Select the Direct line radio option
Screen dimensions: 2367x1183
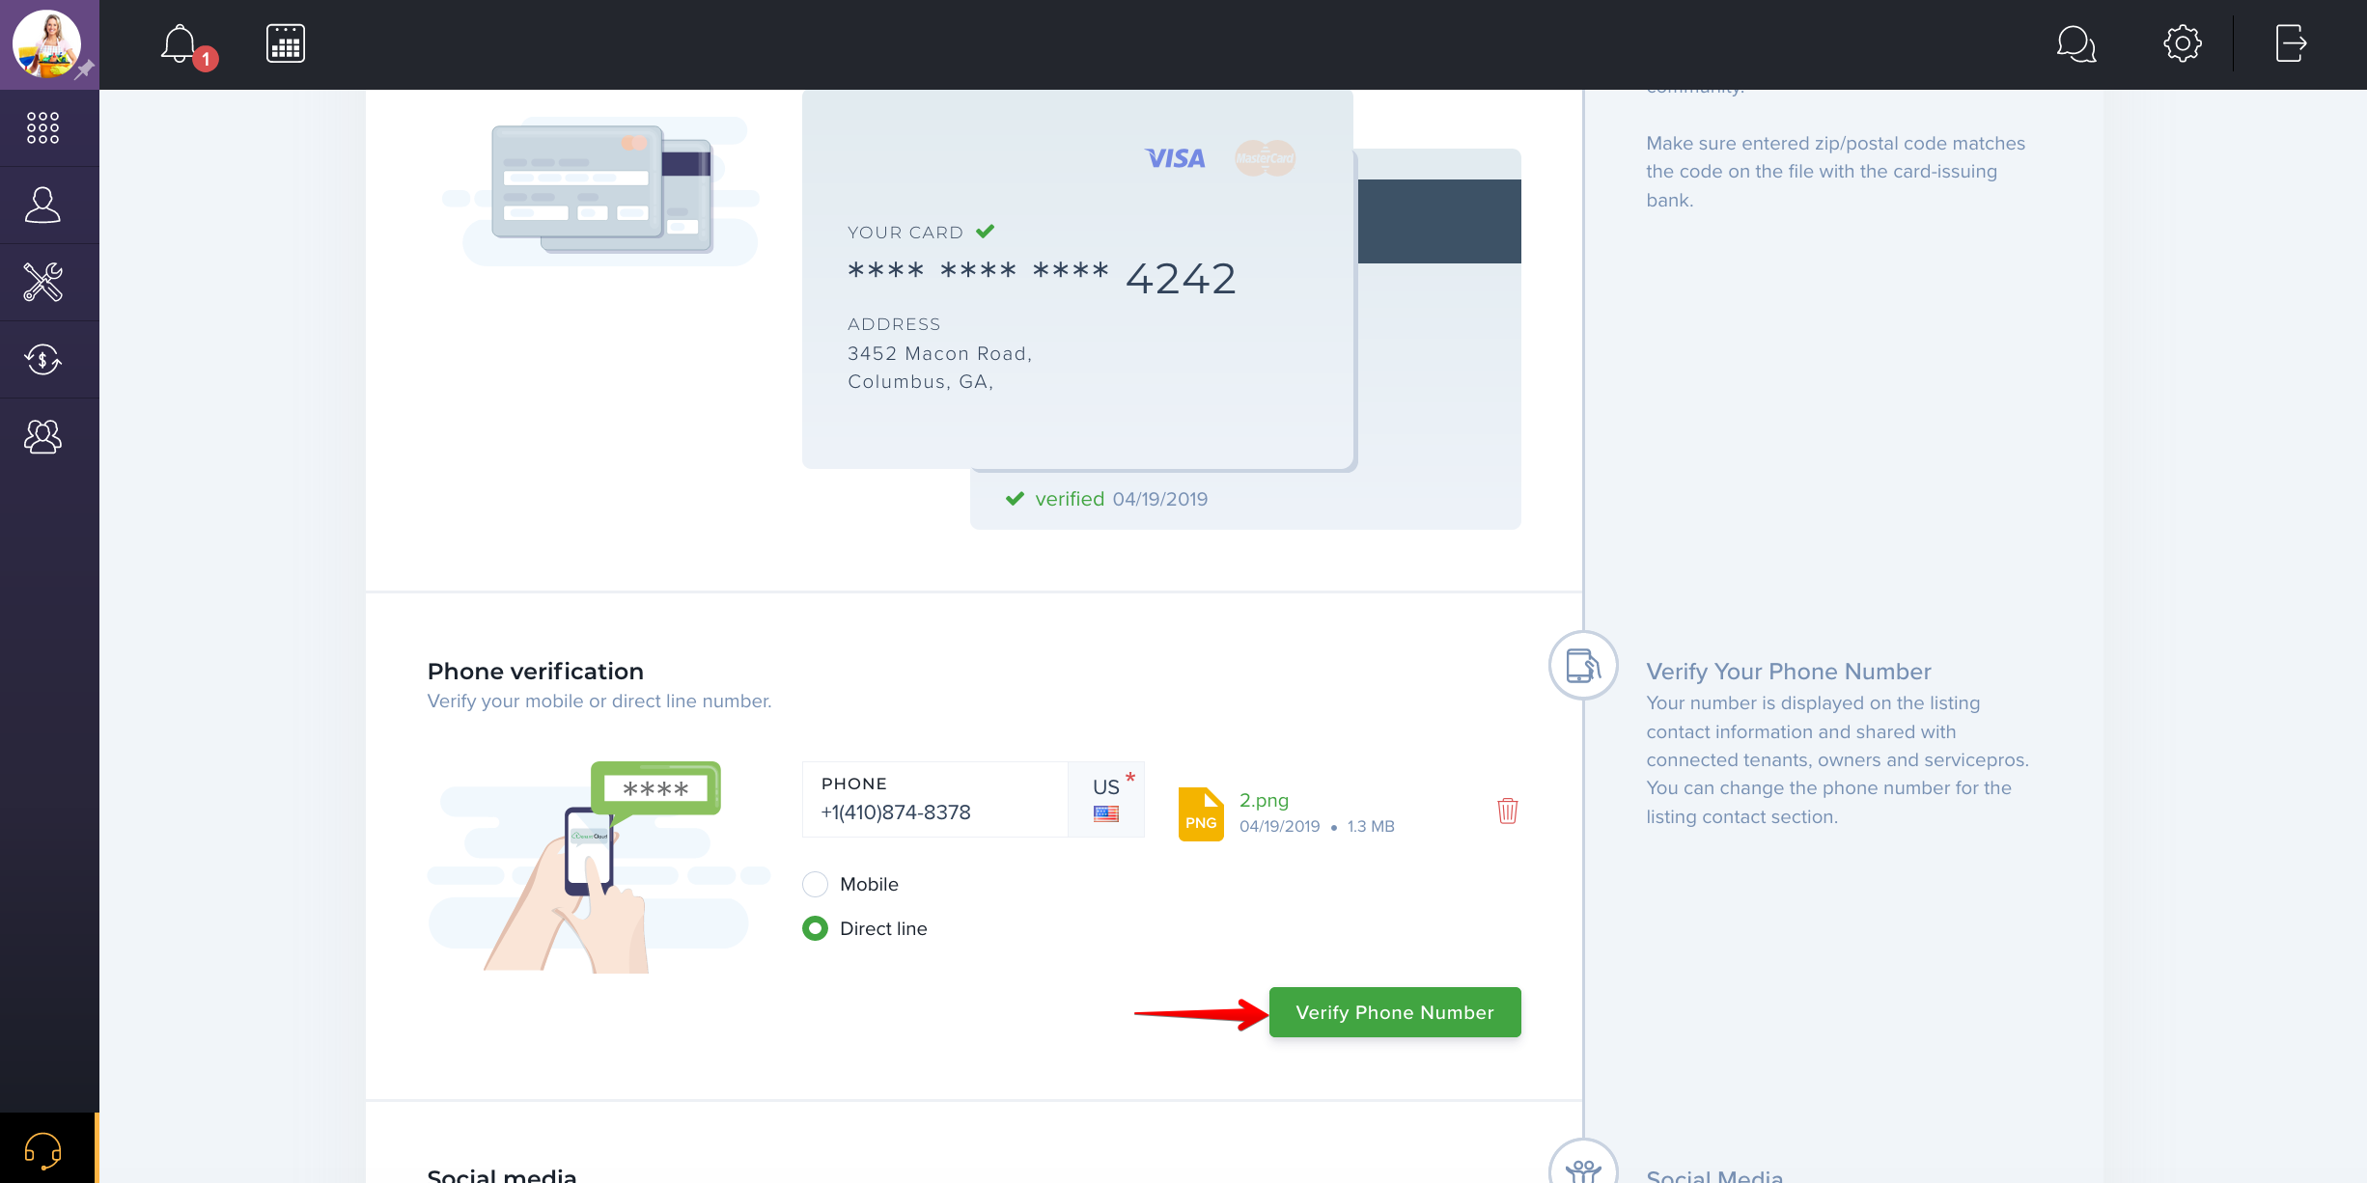pyautogui.click(x=816, y=928)
